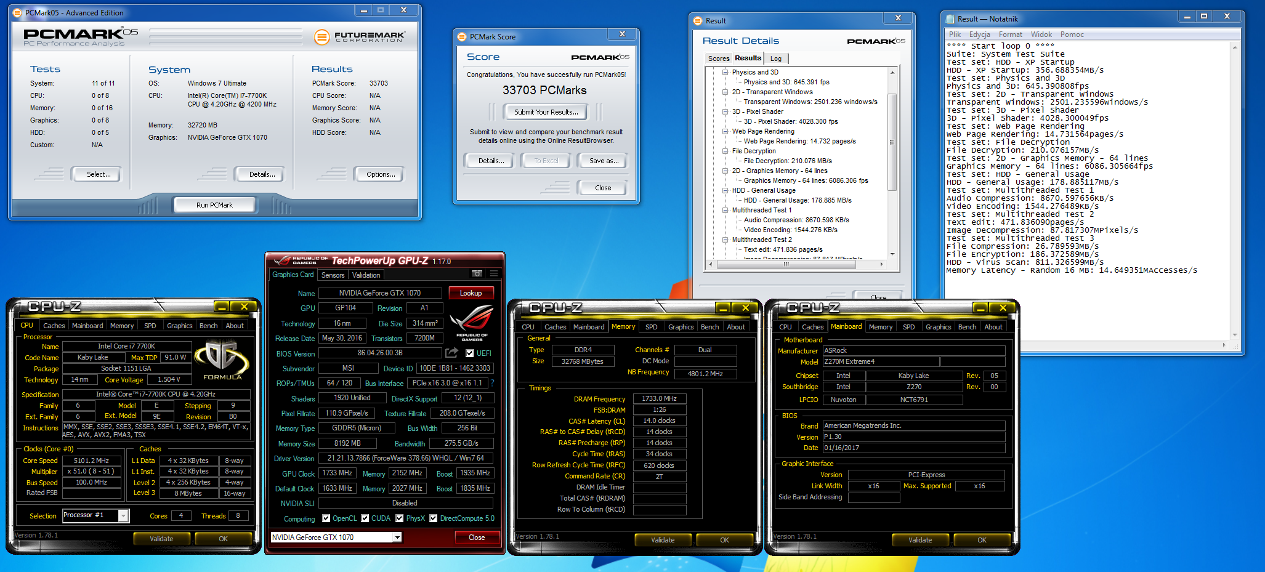Open the Edycja menu in Notatnik

(979, 34)
